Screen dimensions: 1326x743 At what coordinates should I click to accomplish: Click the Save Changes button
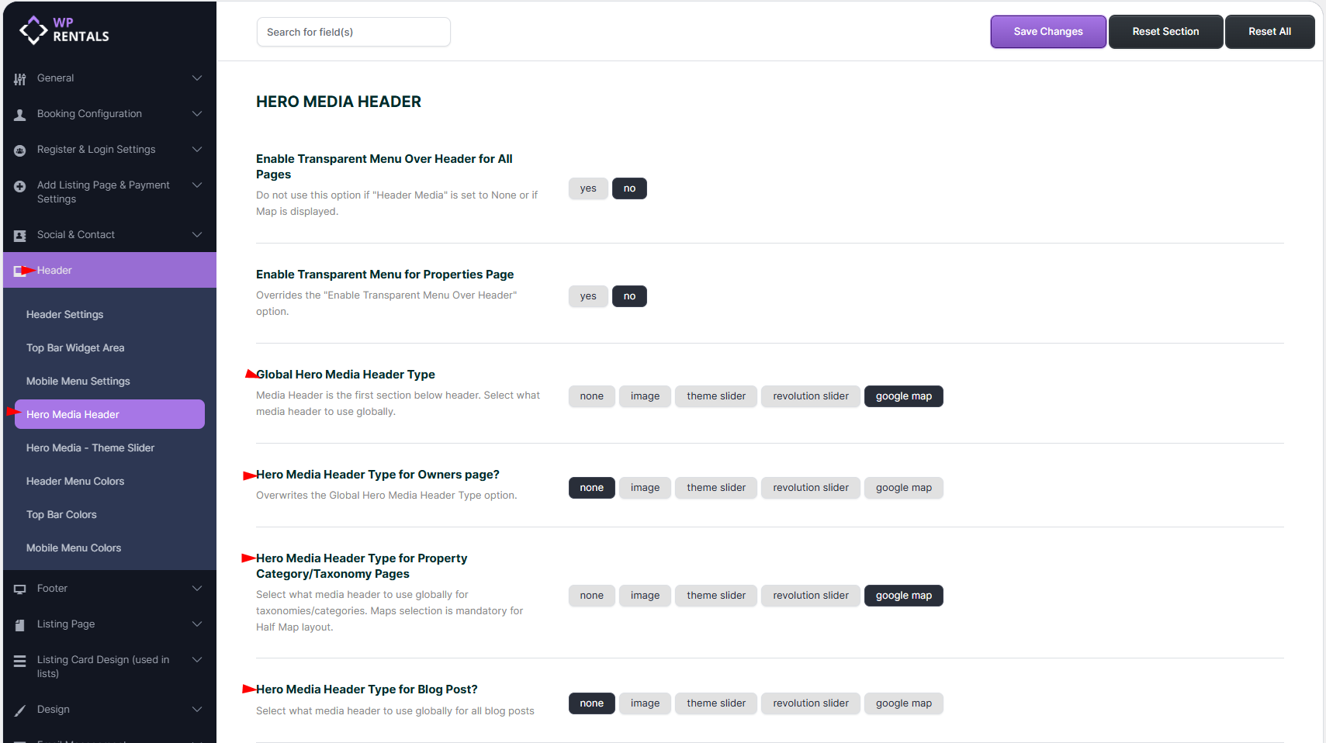[x=1047, y=32]
